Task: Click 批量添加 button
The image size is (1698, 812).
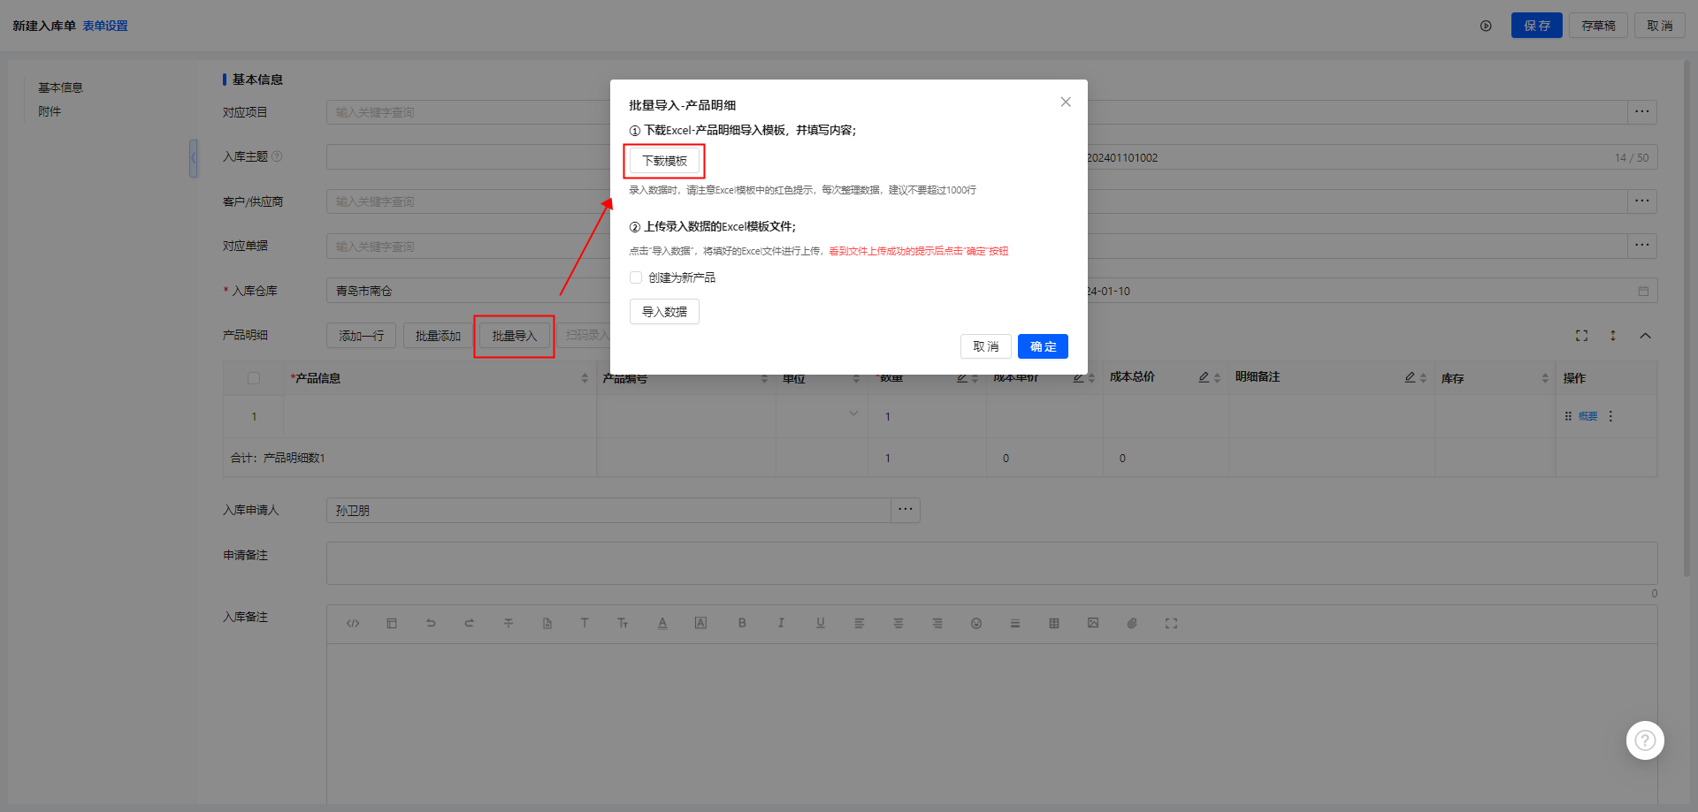Action: pyautogui.click(x=438, y=336)
